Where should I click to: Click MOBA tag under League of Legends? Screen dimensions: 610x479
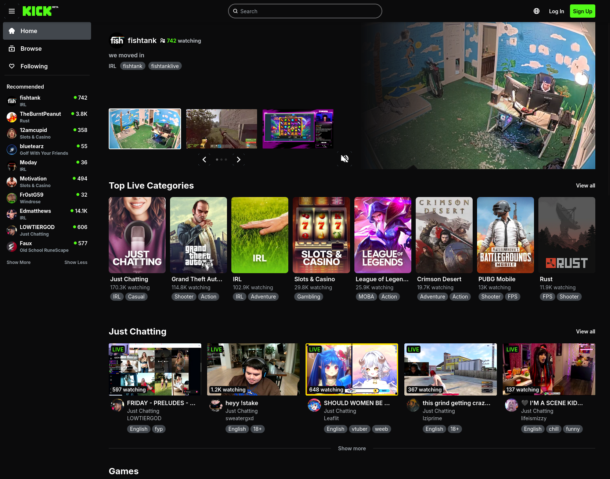366,297
